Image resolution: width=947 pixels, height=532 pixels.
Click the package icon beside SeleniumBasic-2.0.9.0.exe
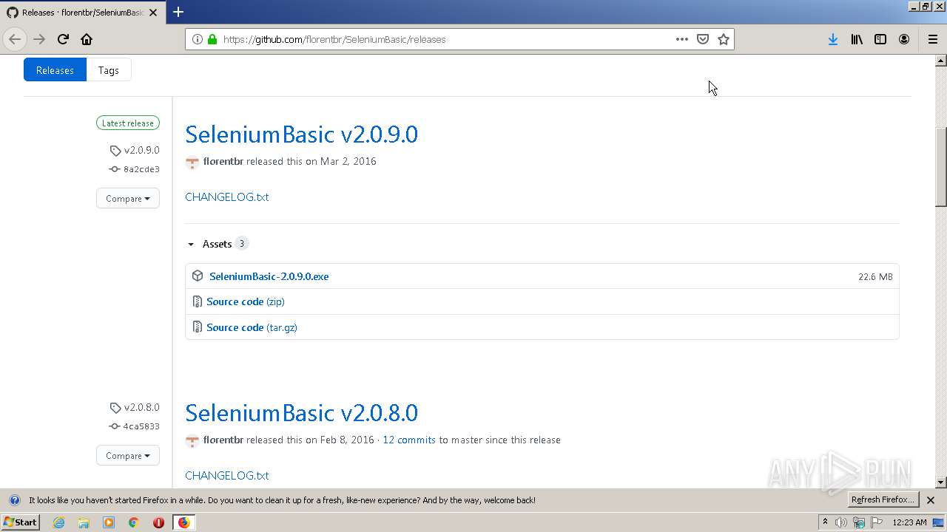[x=198, y=276]
